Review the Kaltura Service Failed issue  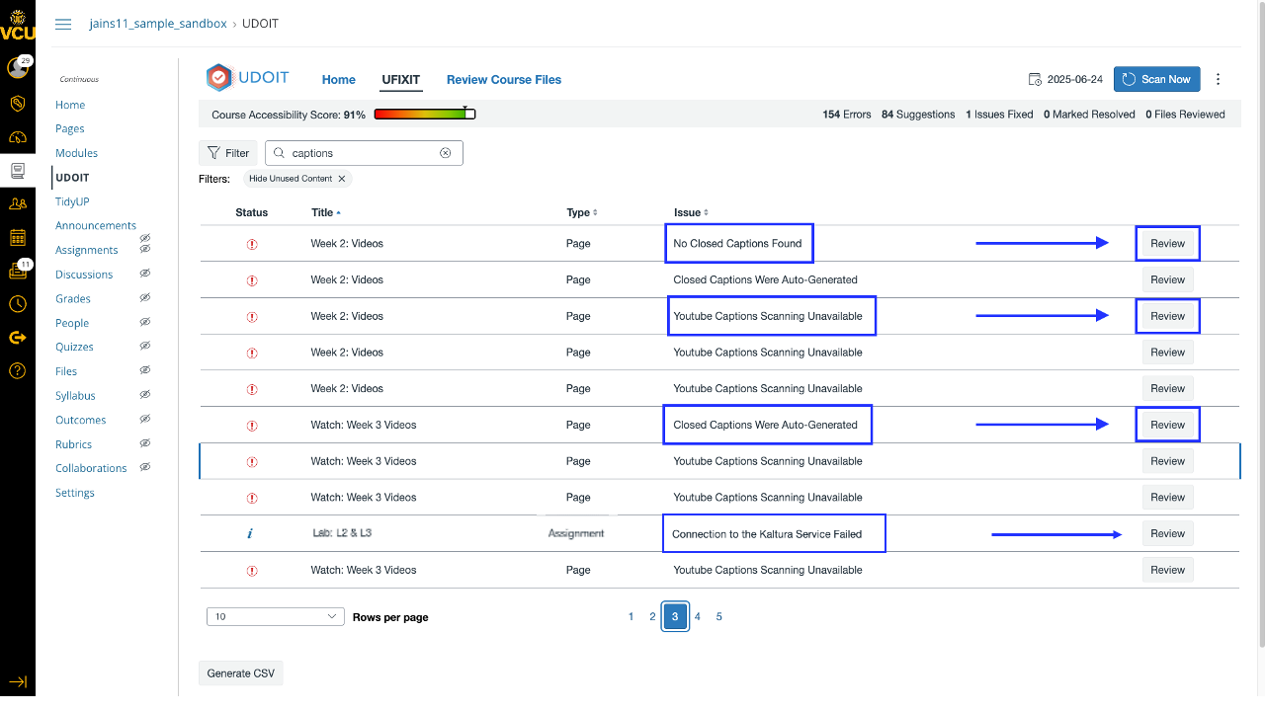(1167, 533)
